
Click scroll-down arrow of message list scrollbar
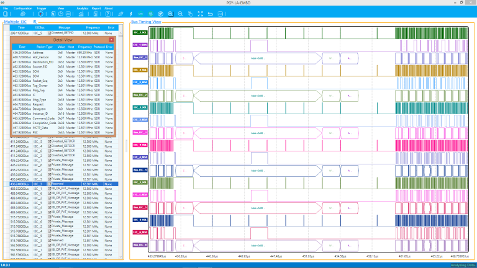120,257
